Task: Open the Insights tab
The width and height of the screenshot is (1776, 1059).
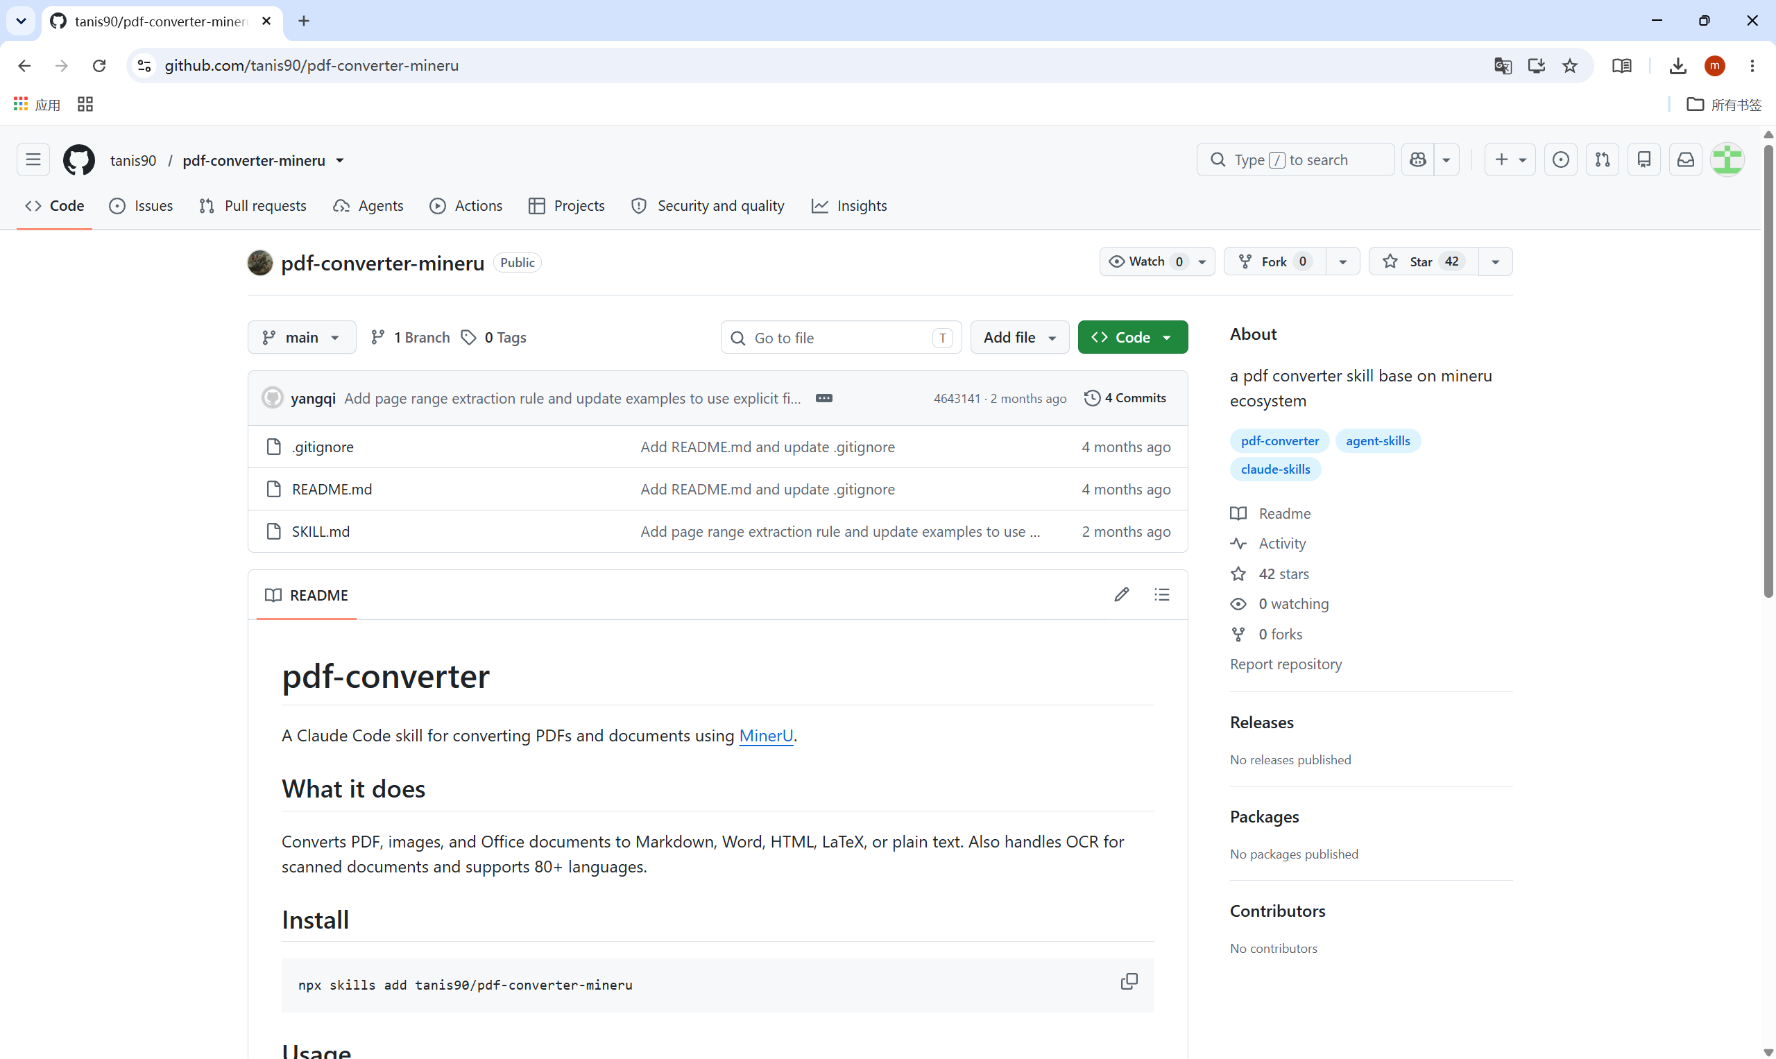Action: pyautogui.click(x=848, y=205)
